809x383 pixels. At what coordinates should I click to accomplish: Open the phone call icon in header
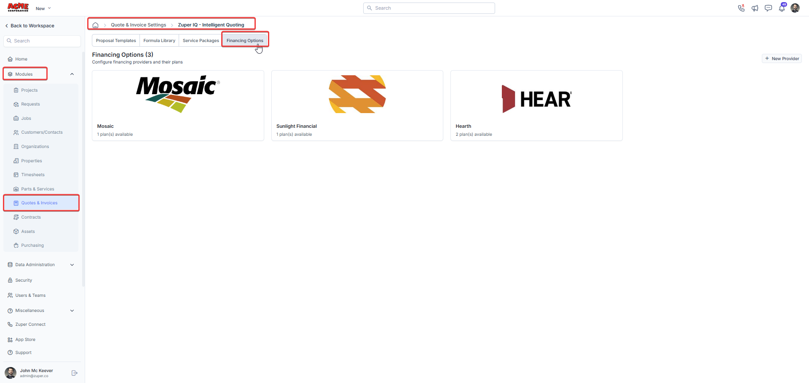click(x=741, y=8)
